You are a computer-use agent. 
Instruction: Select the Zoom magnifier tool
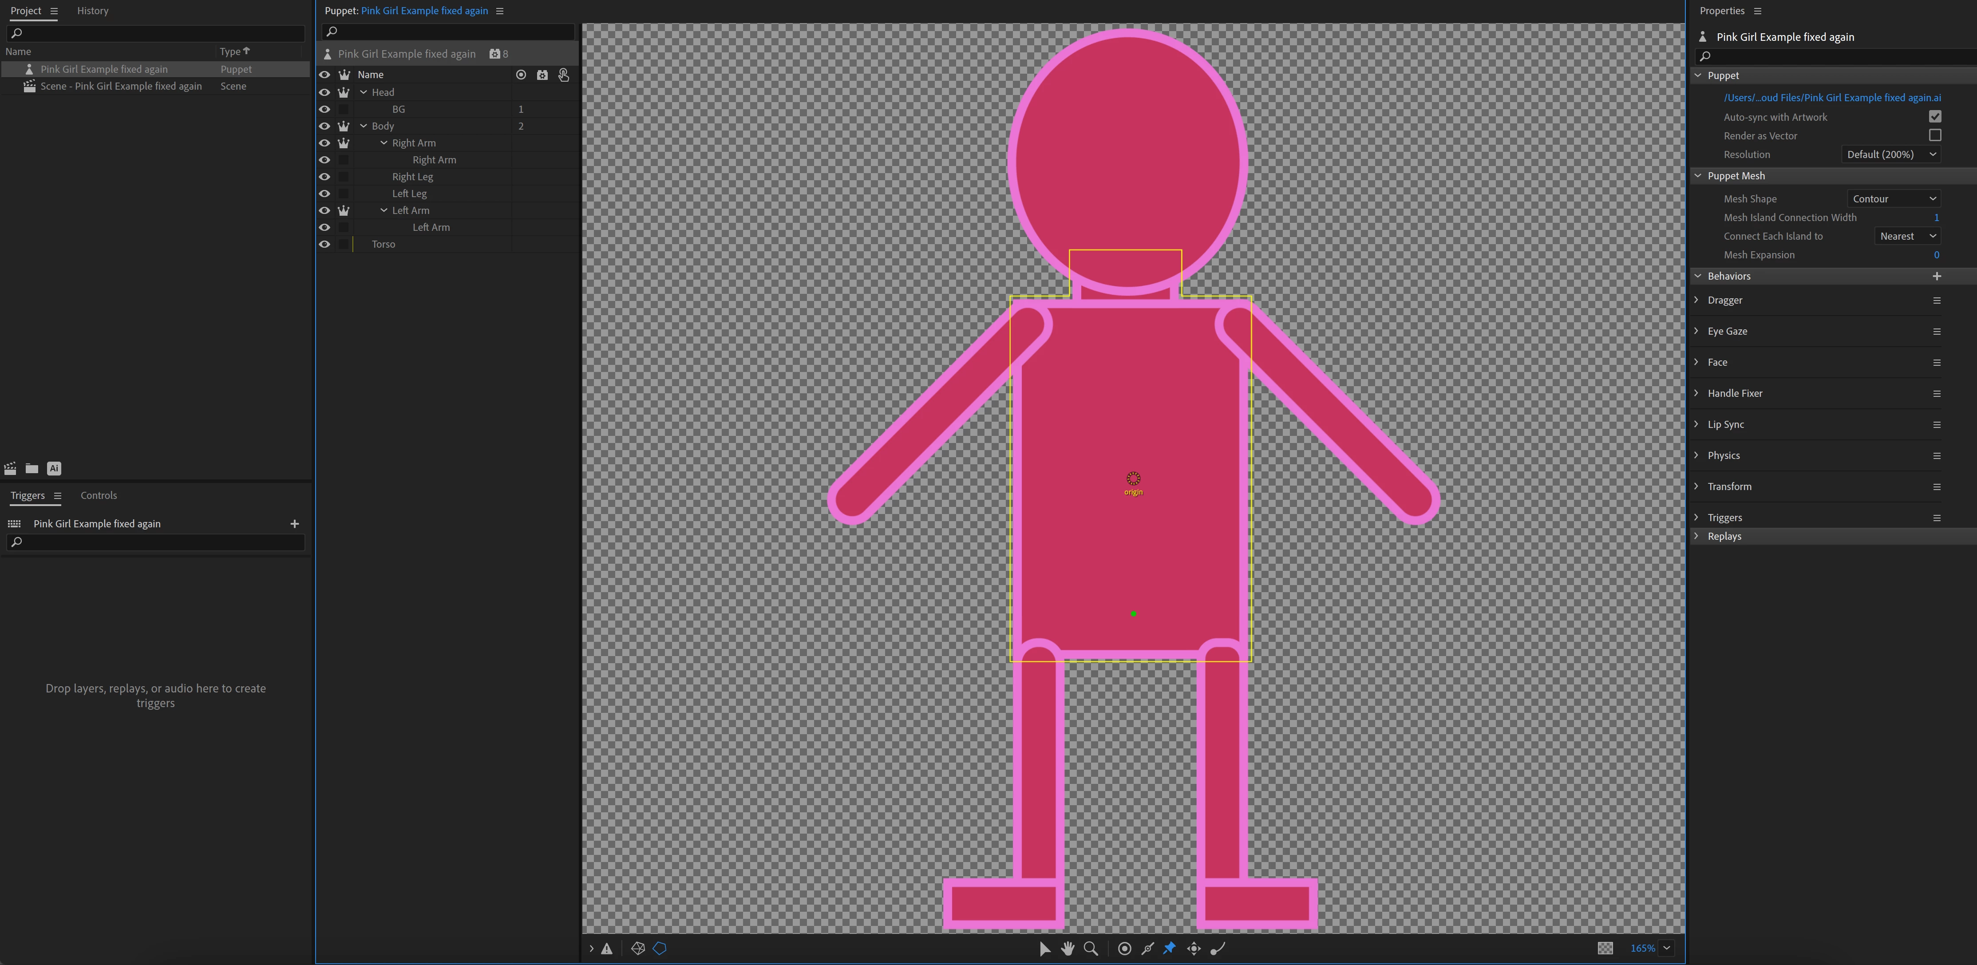click(1091, 948)
